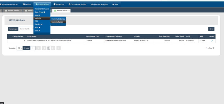Click the Ir para button
Image resolution: width=224 pixels, height=104 pixels.
(27, 48)
